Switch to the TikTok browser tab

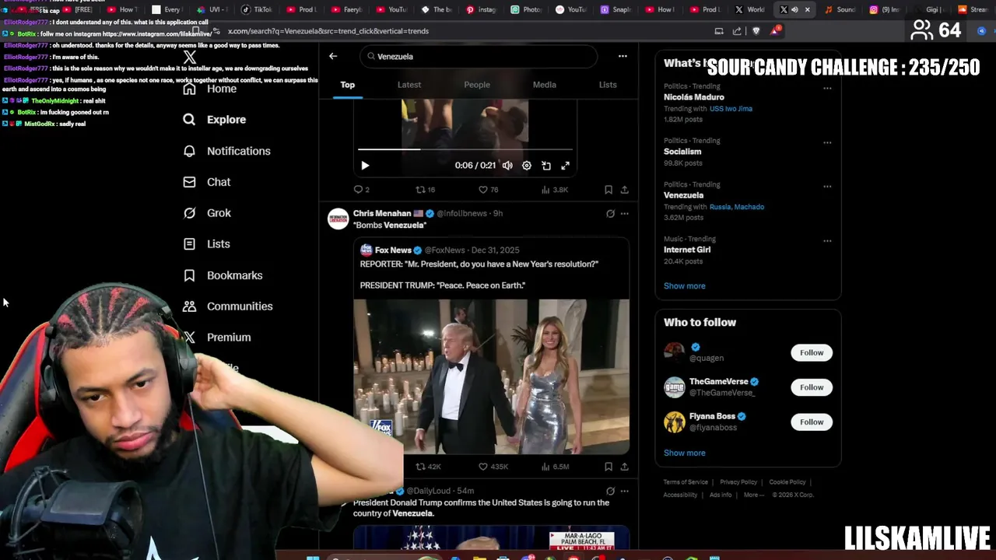[x=258, y=9]
